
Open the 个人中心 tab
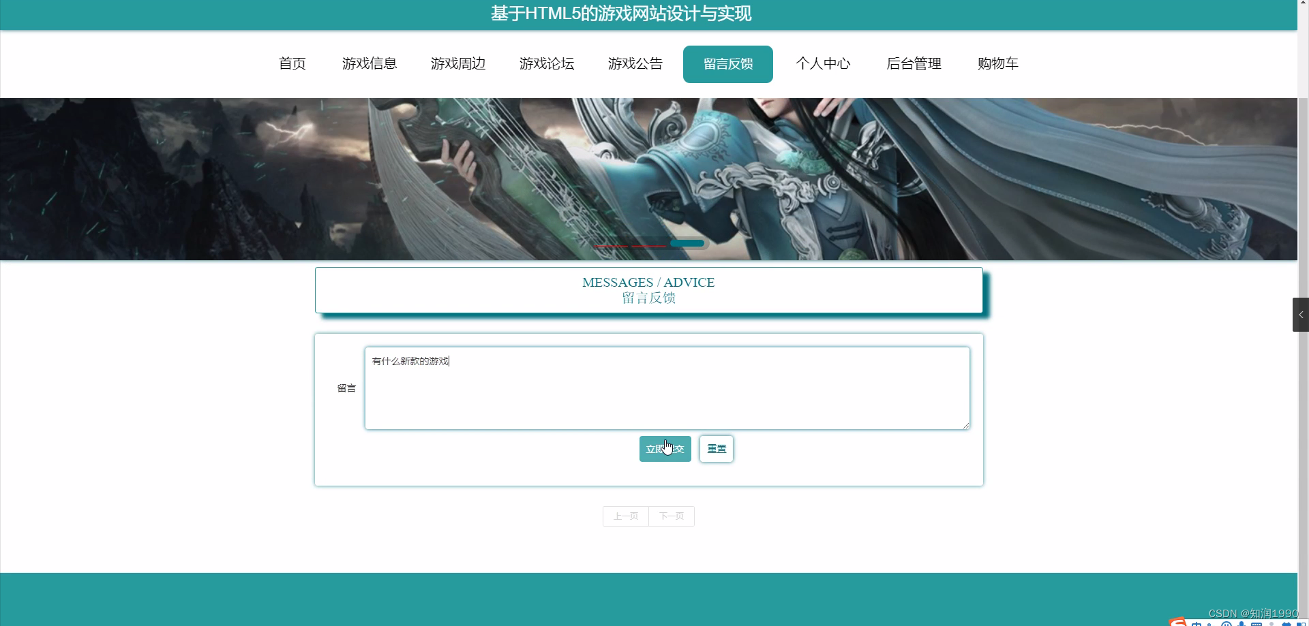tap(824, 63)
